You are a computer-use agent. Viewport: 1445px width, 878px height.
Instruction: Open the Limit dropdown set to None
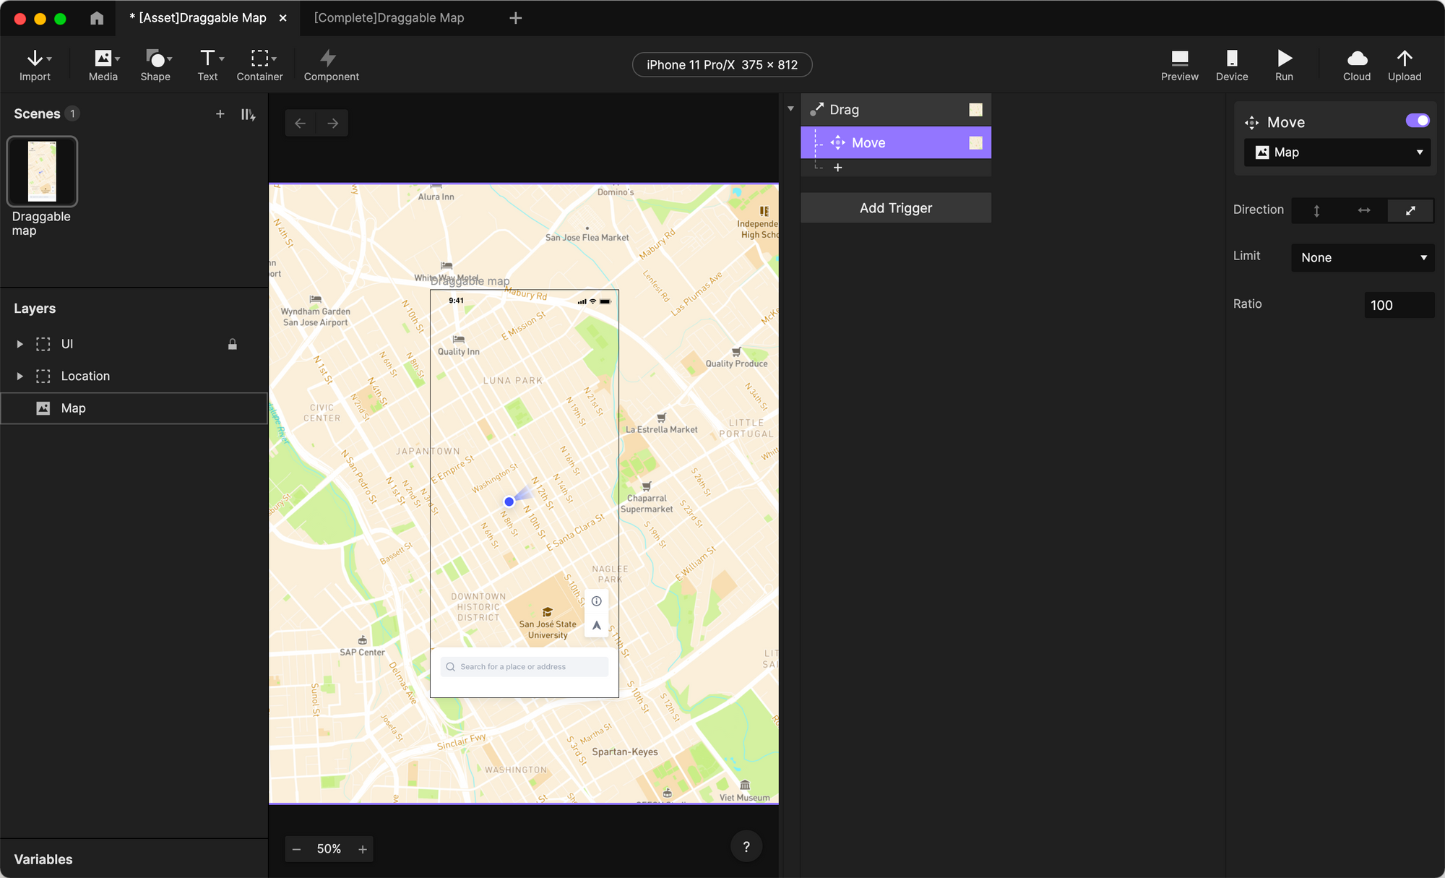click(1363, 258)
